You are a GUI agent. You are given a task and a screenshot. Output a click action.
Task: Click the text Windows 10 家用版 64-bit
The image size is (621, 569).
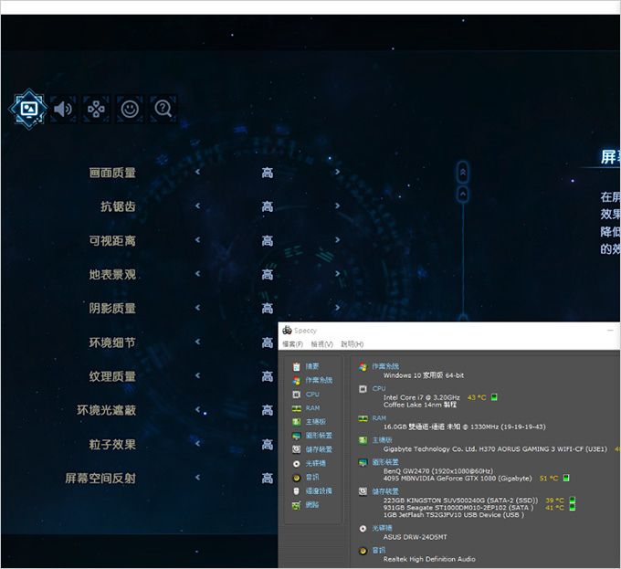tap(424, 375)
